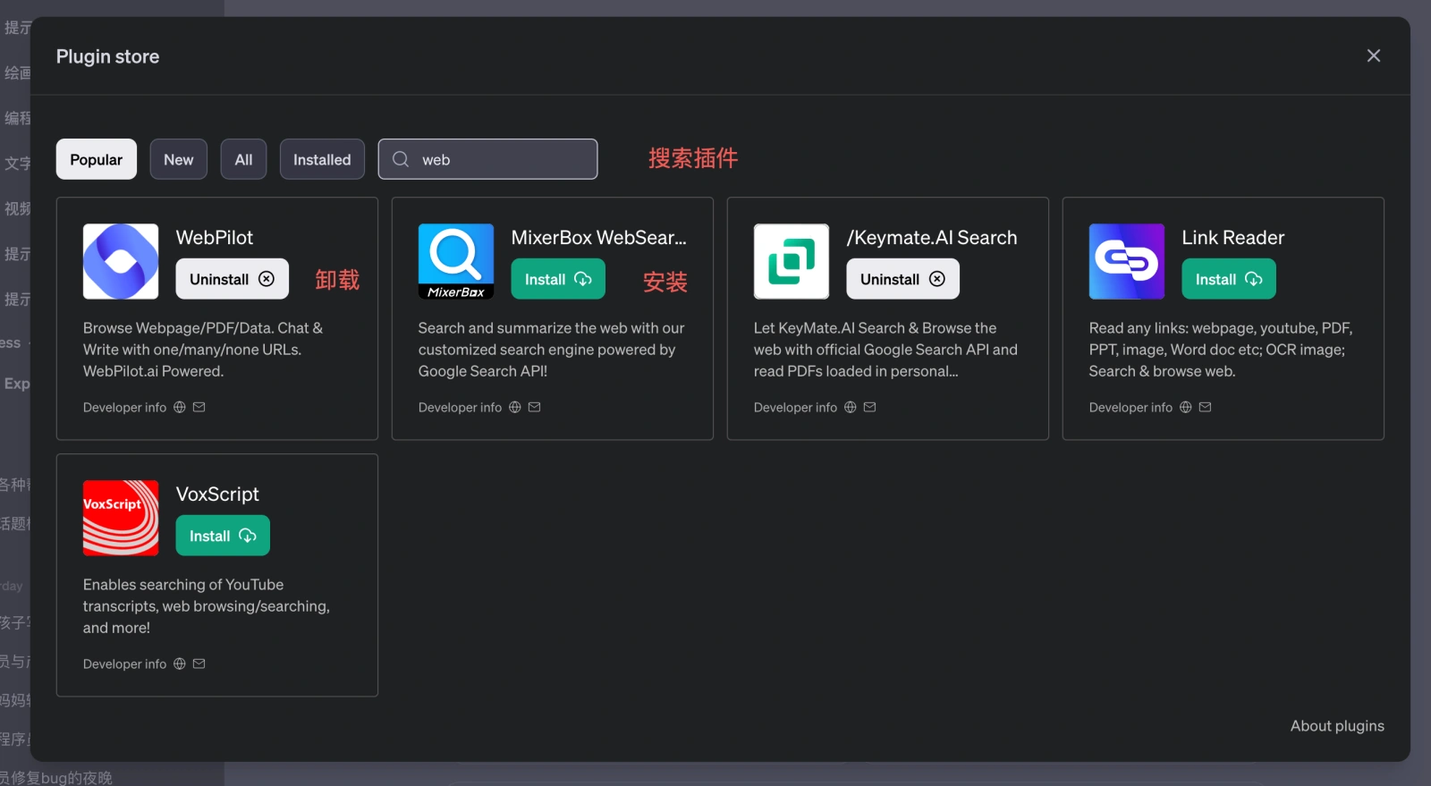Open WebPilot developer website globe icon

coord(180,408)
